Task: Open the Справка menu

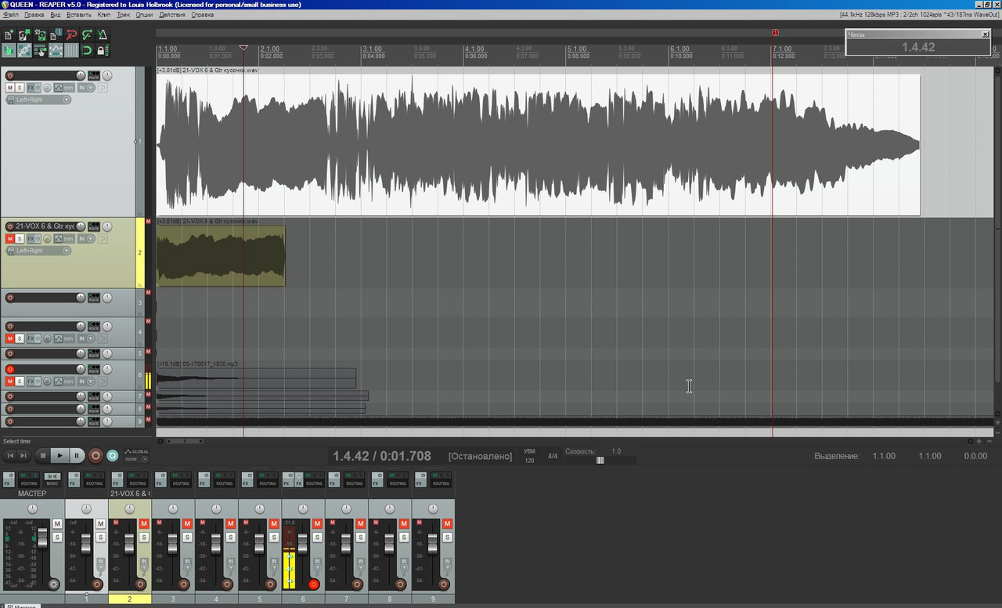Action: click(x=202, y=15)
